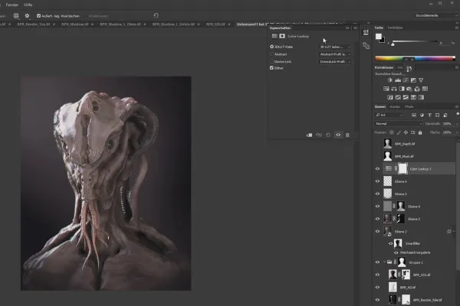
Task: Add a Levels adjustment
Action: click(x=398, y=80)
